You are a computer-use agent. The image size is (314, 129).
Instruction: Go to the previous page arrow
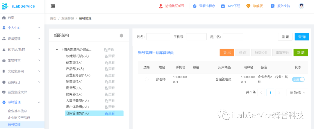point(261,93)
